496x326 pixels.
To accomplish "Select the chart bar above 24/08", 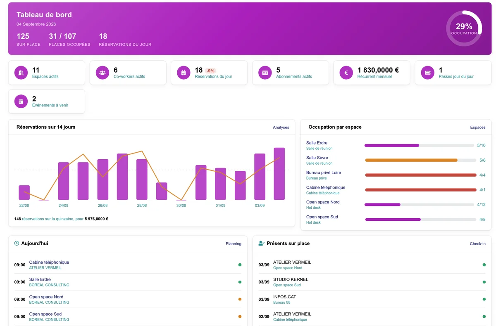I will coord(64,181).
